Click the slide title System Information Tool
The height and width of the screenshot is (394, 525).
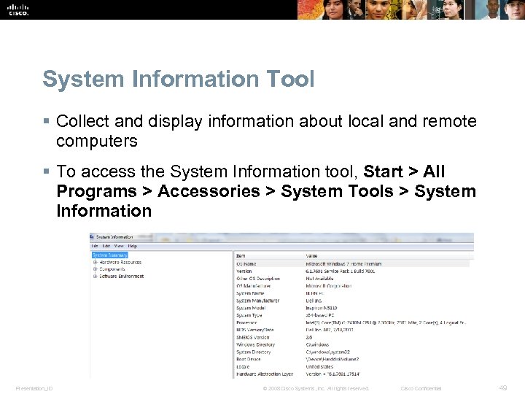click(x=179, y=79)
